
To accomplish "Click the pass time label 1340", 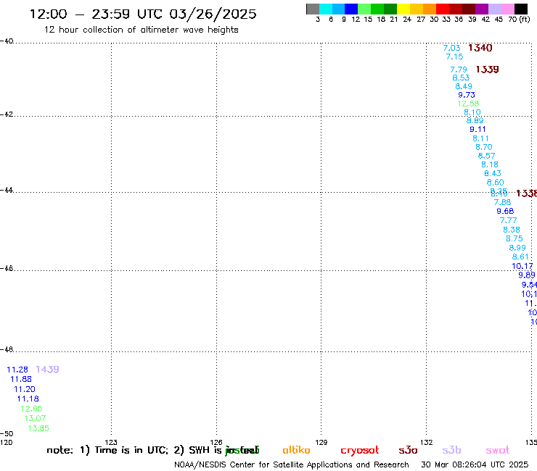I will pyautogui.click(x=480, y=48).
